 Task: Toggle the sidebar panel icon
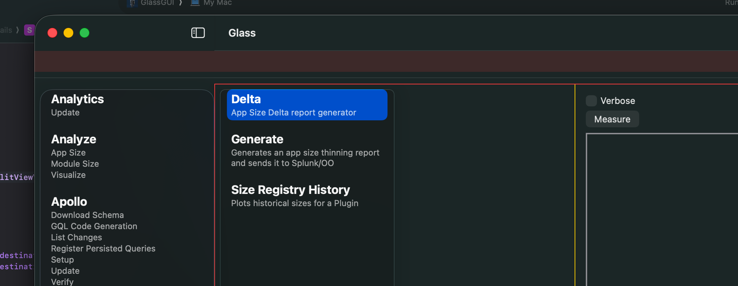coord(198,33)
